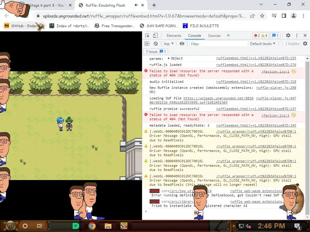
Task: Open the Chrome profile avatar
Action: pyautogui.click(x=294, y=16)
